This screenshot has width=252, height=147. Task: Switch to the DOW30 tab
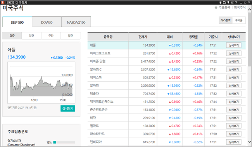[47, 22]
